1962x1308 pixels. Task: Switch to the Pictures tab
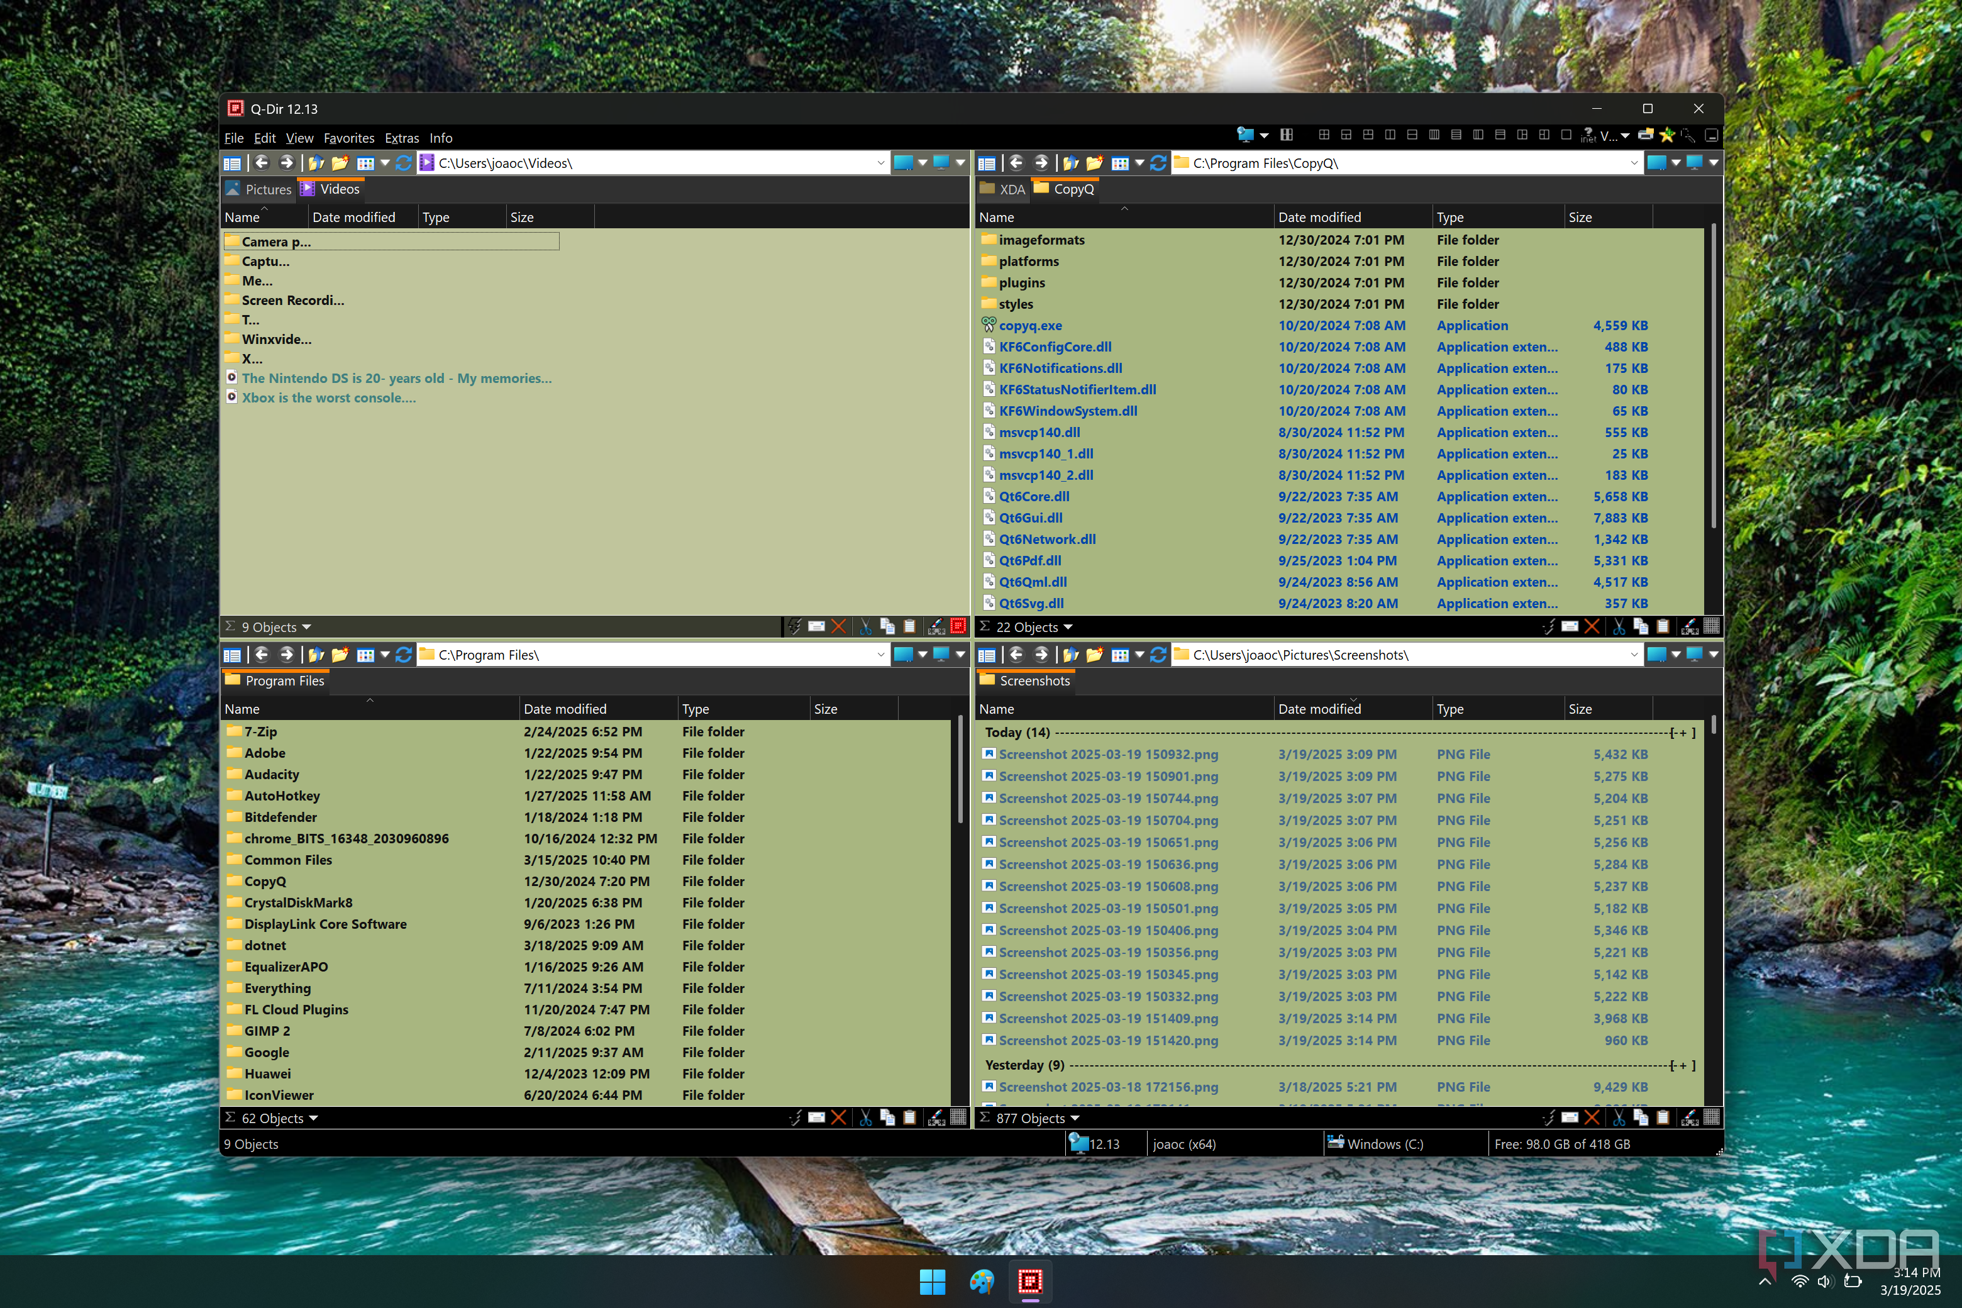(x=258, y=189)
